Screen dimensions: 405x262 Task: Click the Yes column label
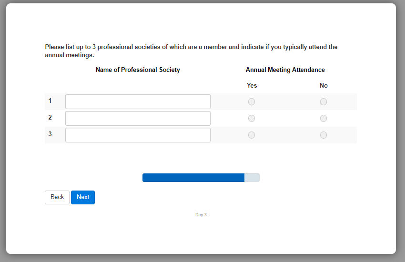tap(252, 86)
